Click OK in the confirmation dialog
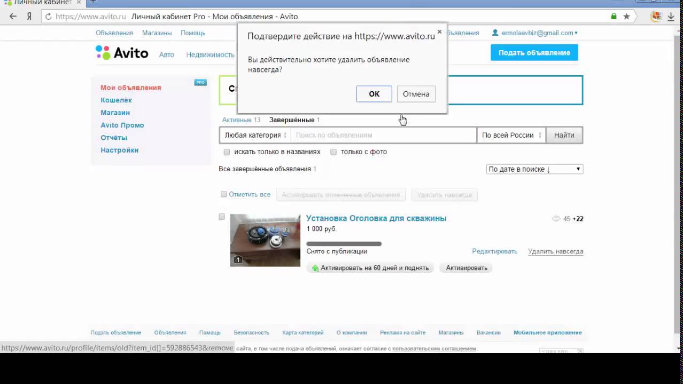The width and height of the screenshot is (683, 384). [374, 94]
